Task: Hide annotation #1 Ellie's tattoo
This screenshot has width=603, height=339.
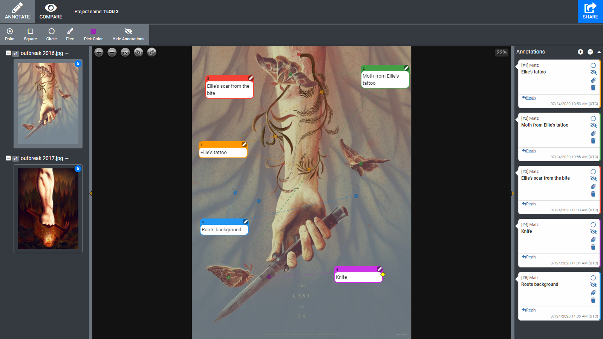Action: click(593, 72)
